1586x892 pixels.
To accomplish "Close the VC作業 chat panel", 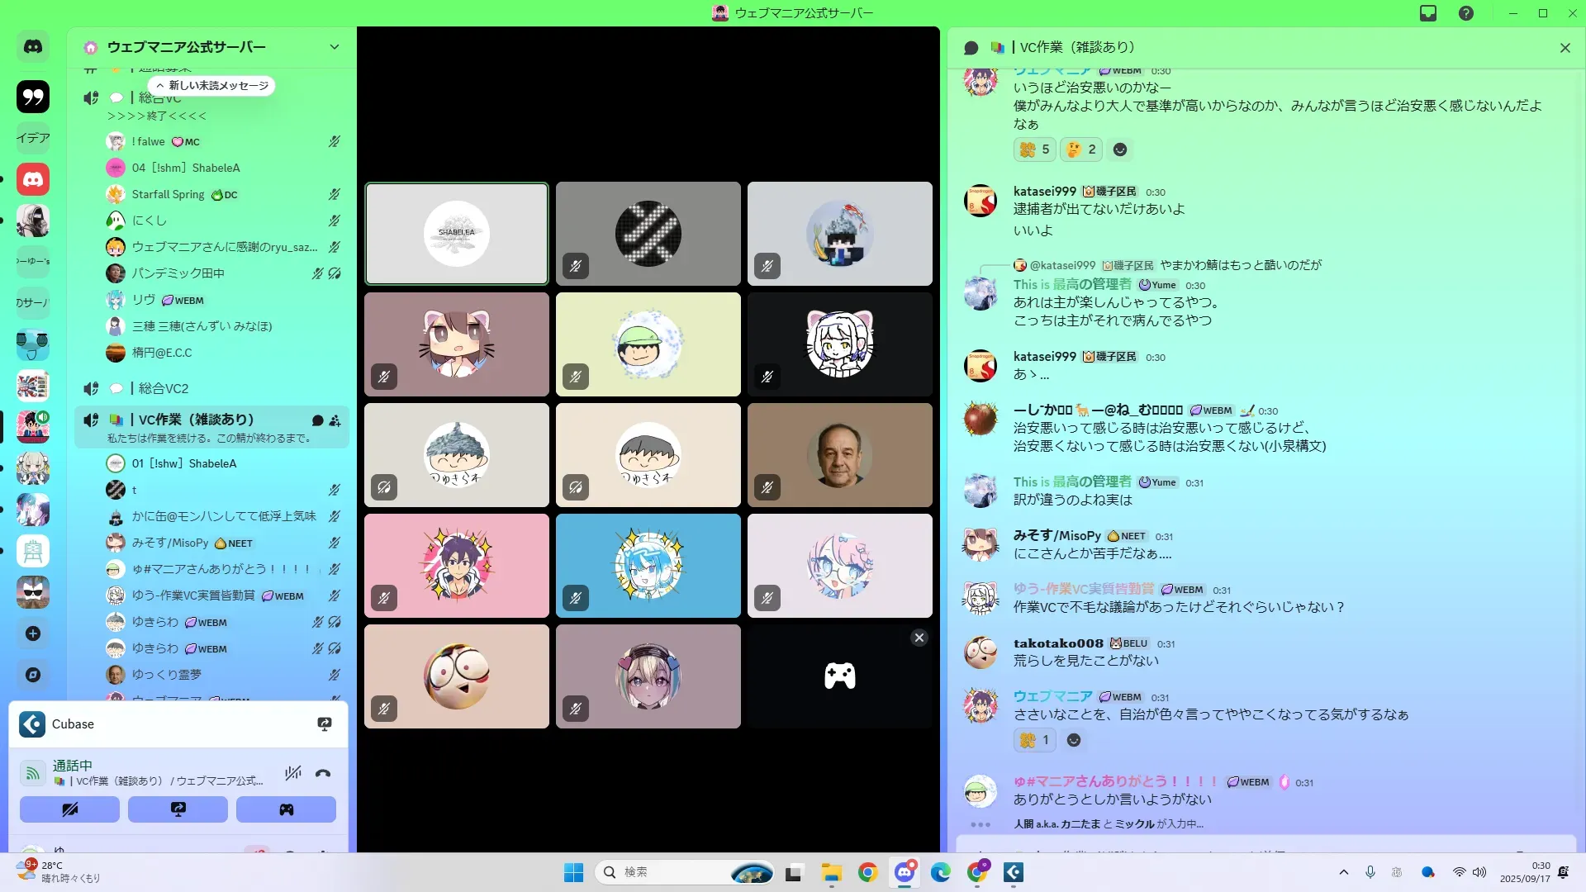I will (x=1565, y=48).
